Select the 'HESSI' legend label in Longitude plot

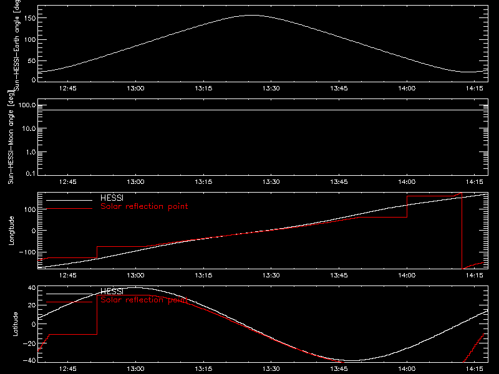pos(112,198)
